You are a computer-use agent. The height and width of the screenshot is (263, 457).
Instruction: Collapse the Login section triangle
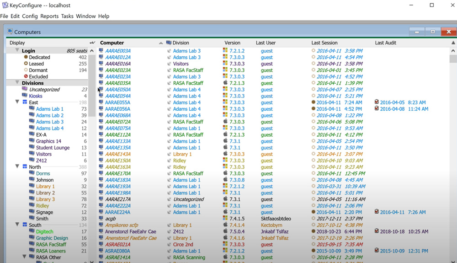click(x=17, y=50)
